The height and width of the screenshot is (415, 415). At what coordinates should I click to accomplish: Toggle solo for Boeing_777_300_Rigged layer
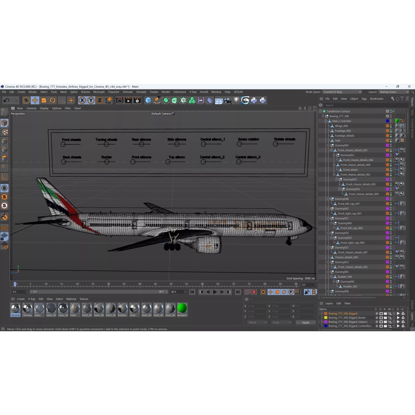pos(377,314)
